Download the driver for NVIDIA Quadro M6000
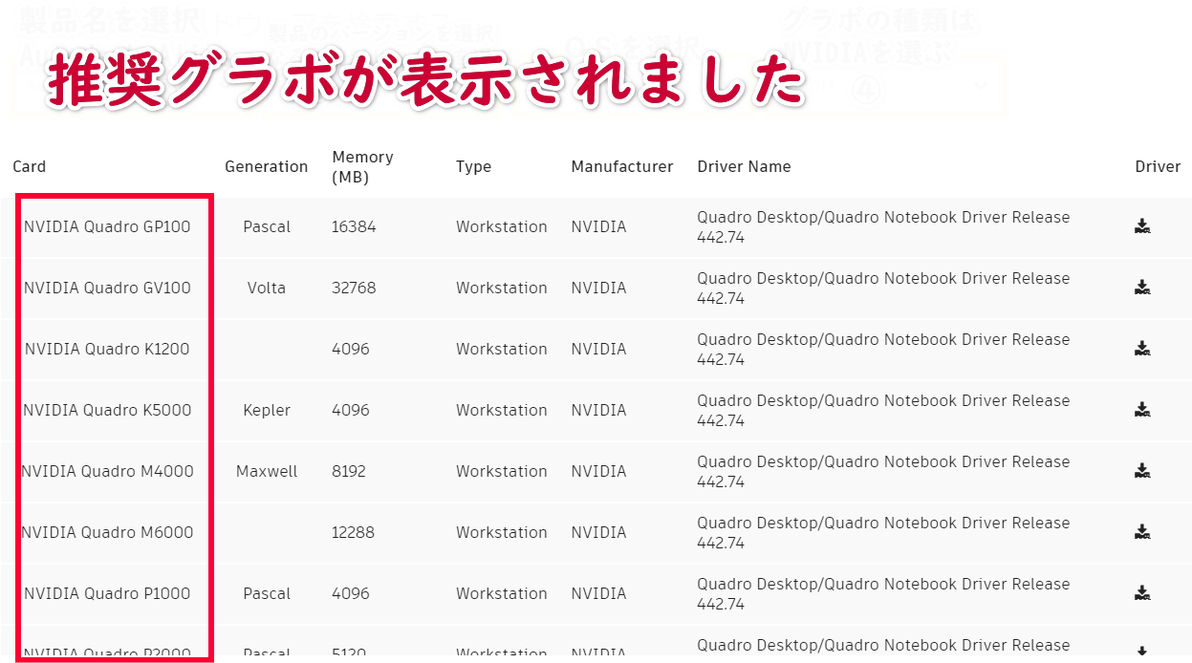This screenshot has height=663, width=1192. pos(1142,532)
